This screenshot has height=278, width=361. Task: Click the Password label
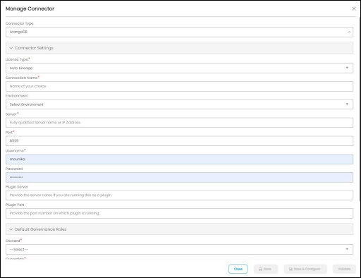point(14,169)
